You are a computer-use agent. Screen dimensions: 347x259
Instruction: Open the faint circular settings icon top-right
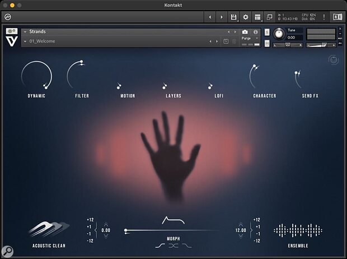pyautogui.click(x=334, y=60)
